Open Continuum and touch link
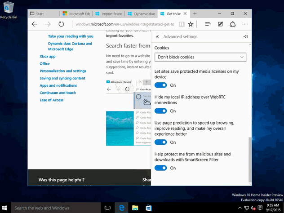Image resolution: width=284 pixels, height=213 pixels. pos(58,93)
